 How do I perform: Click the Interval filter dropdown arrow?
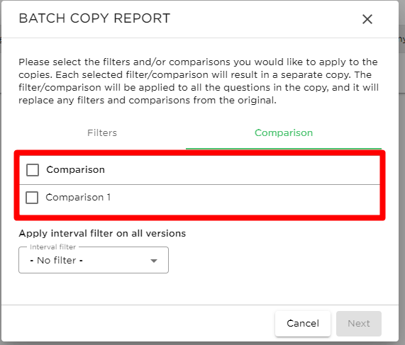[154, 261]
